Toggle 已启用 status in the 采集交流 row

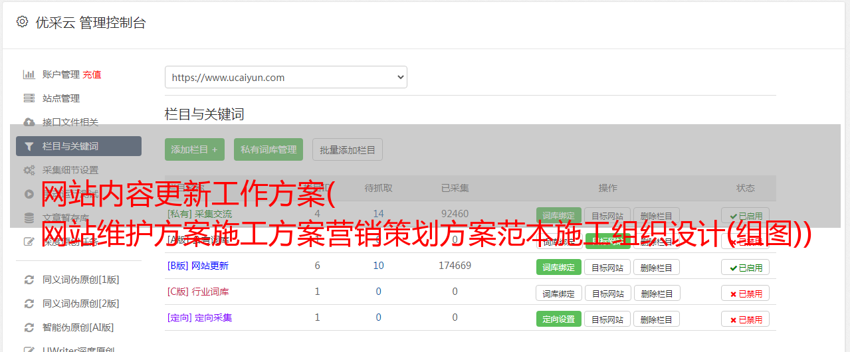tap(745, 216)
